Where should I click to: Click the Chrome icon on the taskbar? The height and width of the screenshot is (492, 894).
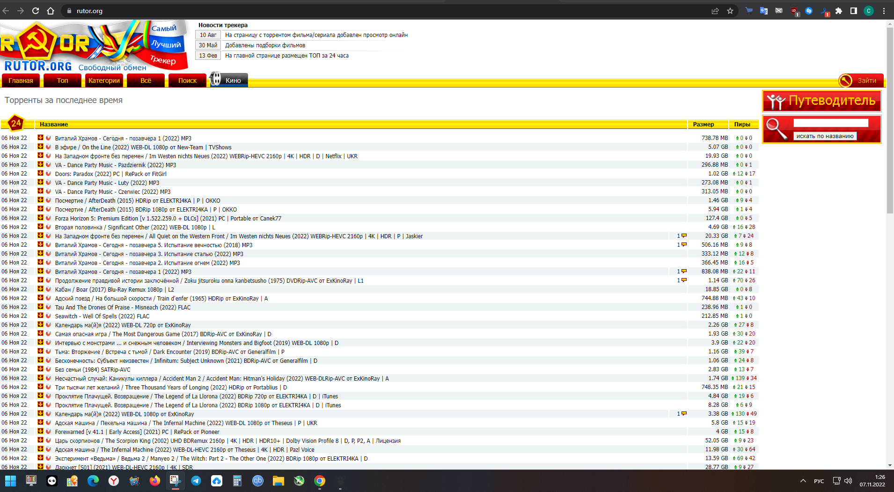click(x=320, y=481)
